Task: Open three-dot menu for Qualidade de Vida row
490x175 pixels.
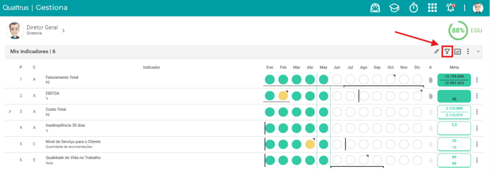Action: pos(477,160)
